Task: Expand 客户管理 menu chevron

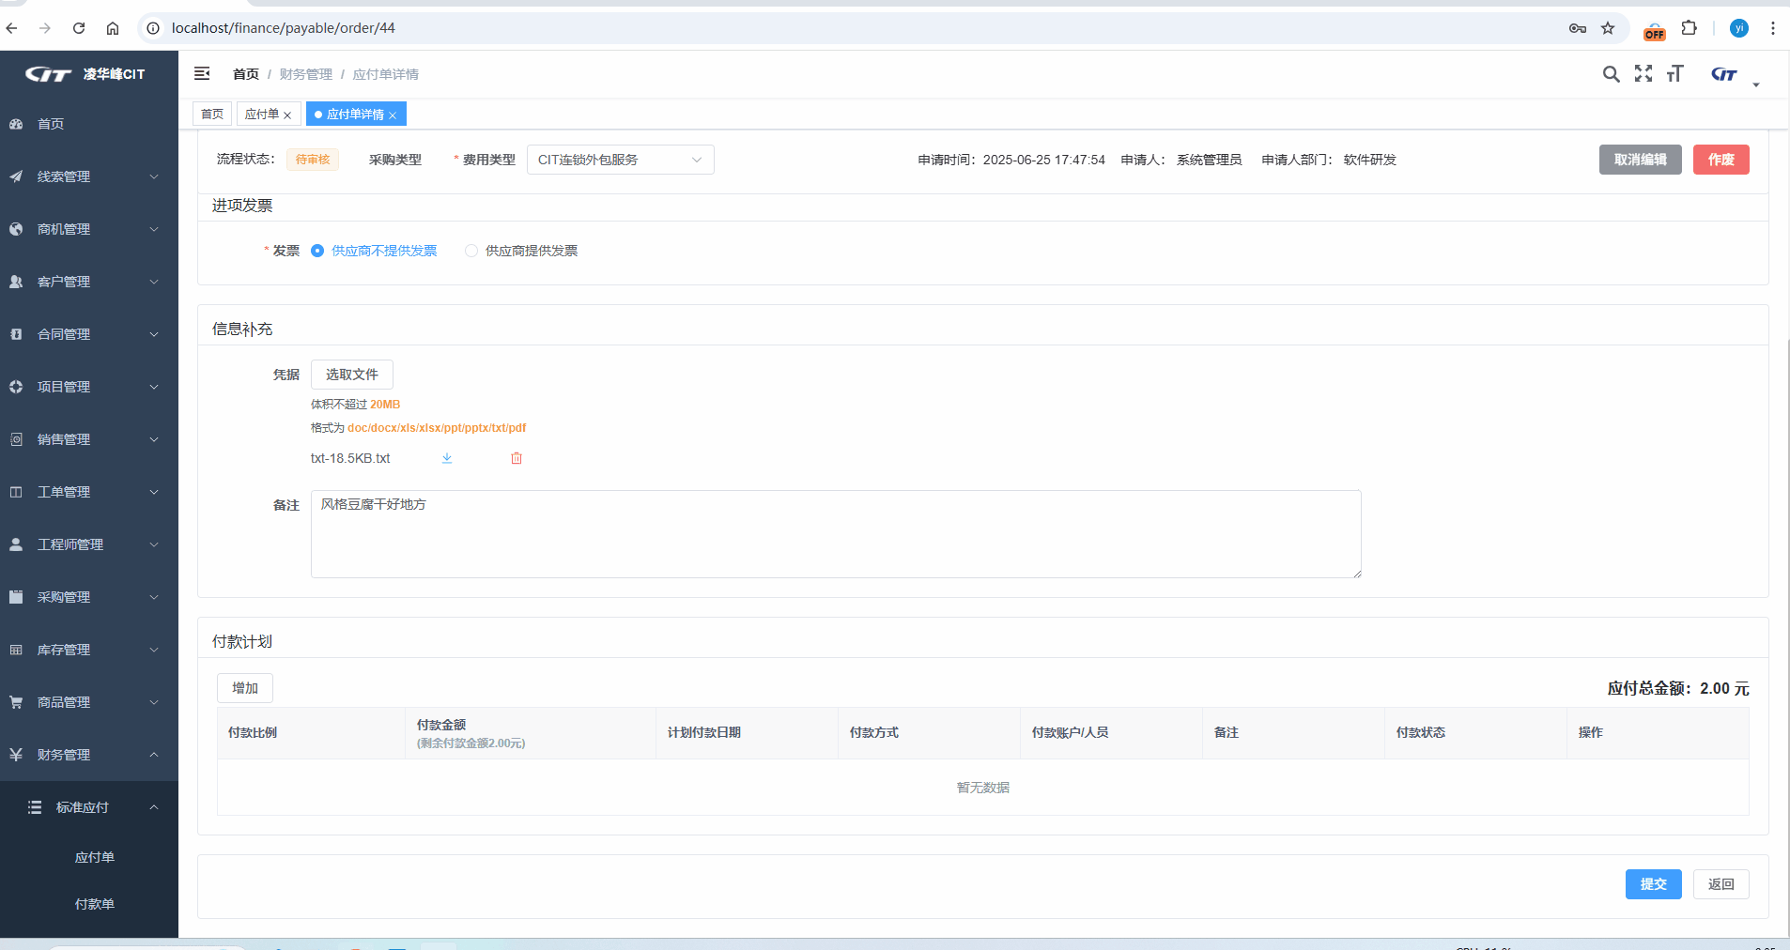Action: pos(154,282)
